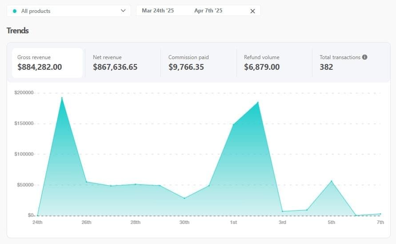Click the highest peak data point near 25th

click(x=62, y=98)
